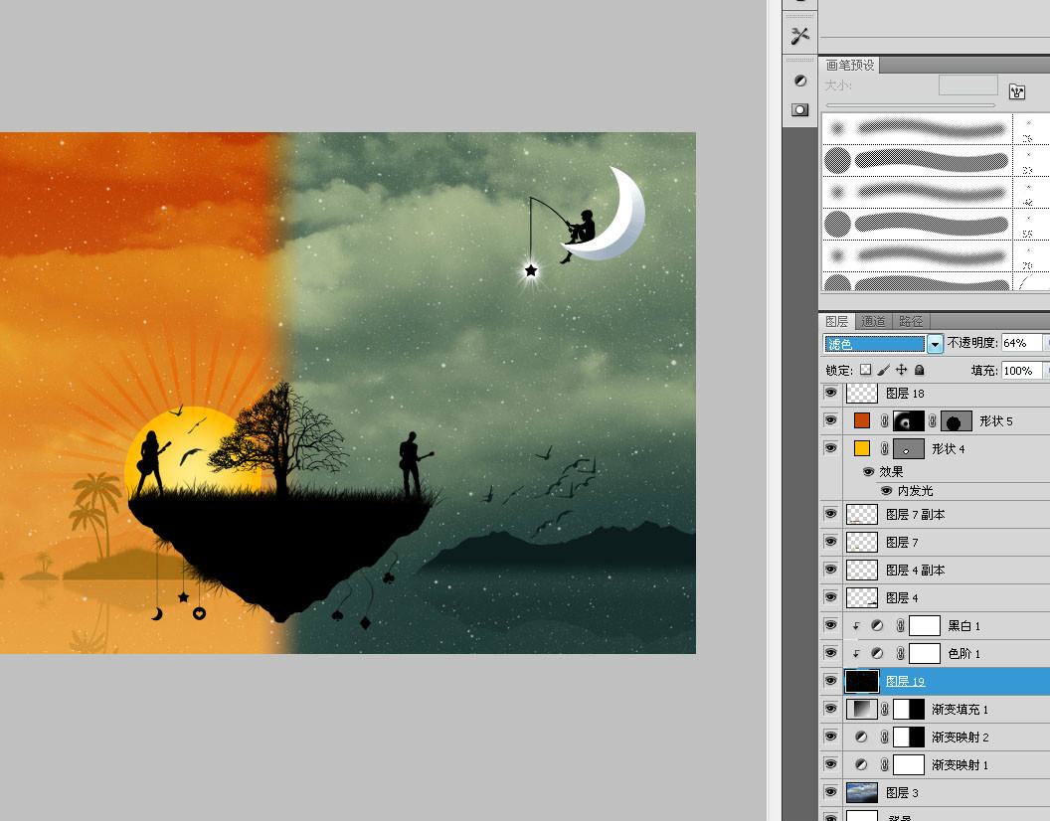Hide layer 图层 4 副本

830,570
